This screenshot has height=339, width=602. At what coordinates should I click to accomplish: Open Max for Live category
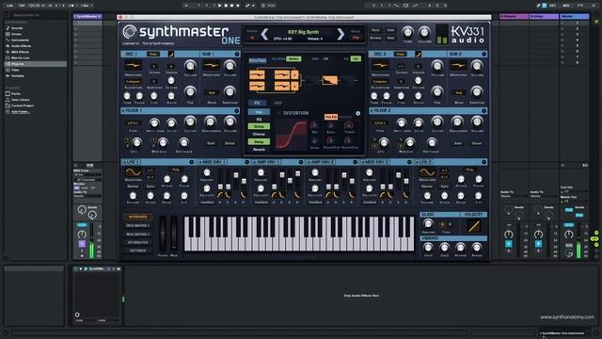20,58
